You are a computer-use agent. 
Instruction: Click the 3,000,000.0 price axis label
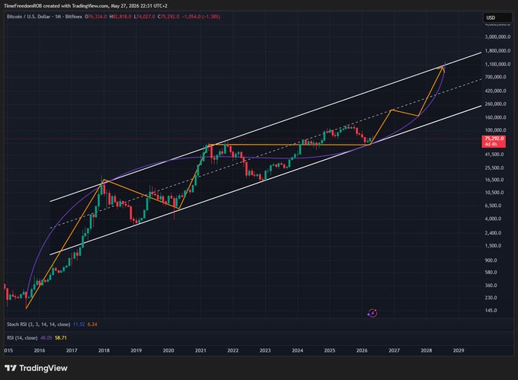497,37
